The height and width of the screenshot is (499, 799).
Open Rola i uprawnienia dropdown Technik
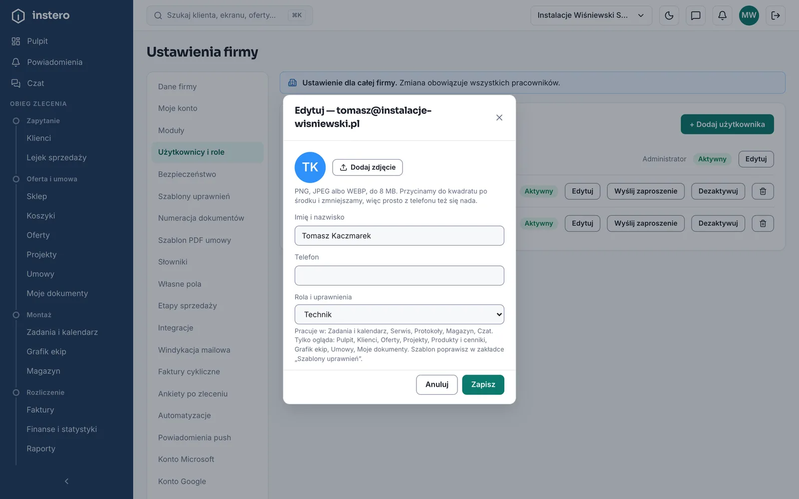click(x=399, y=314)
